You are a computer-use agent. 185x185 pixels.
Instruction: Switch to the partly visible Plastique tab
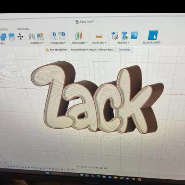click(x=4, y=29)
